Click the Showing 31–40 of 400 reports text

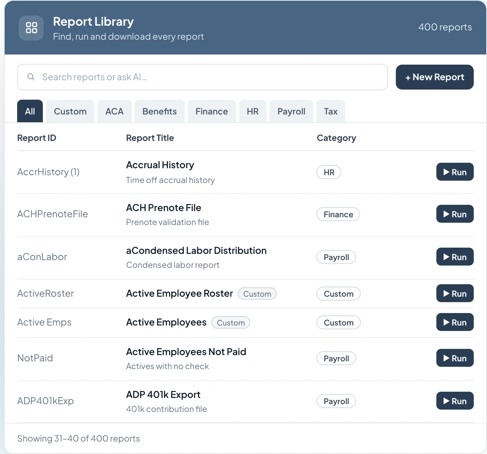pyautogui.click(x=78, y=438)
